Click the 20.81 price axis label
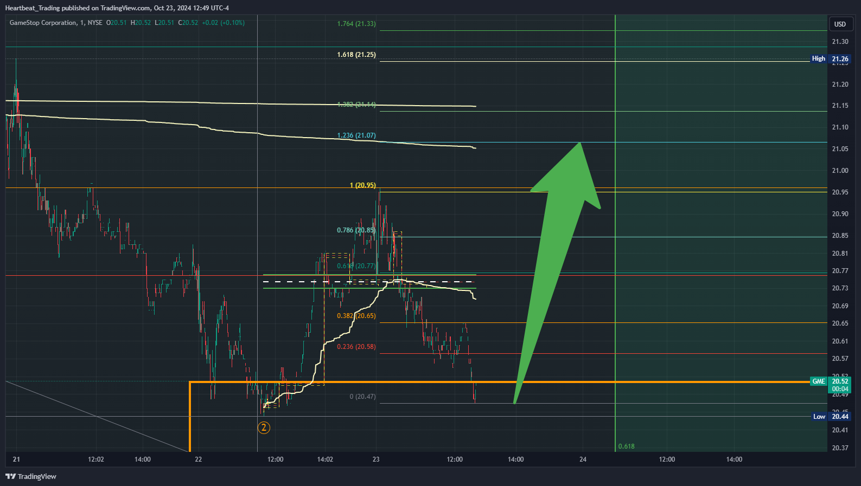 tap(840, 254)
